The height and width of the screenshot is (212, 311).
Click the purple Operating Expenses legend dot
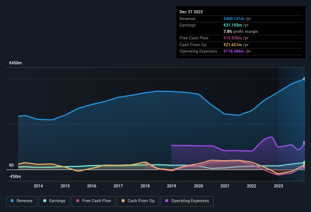(167, 201)
